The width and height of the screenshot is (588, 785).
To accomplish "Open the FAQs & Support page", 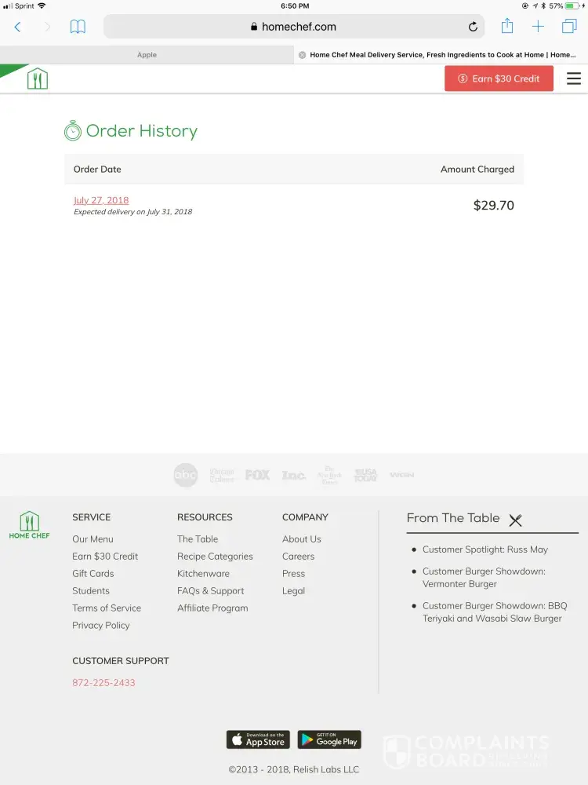I will (x=210, y=591).
